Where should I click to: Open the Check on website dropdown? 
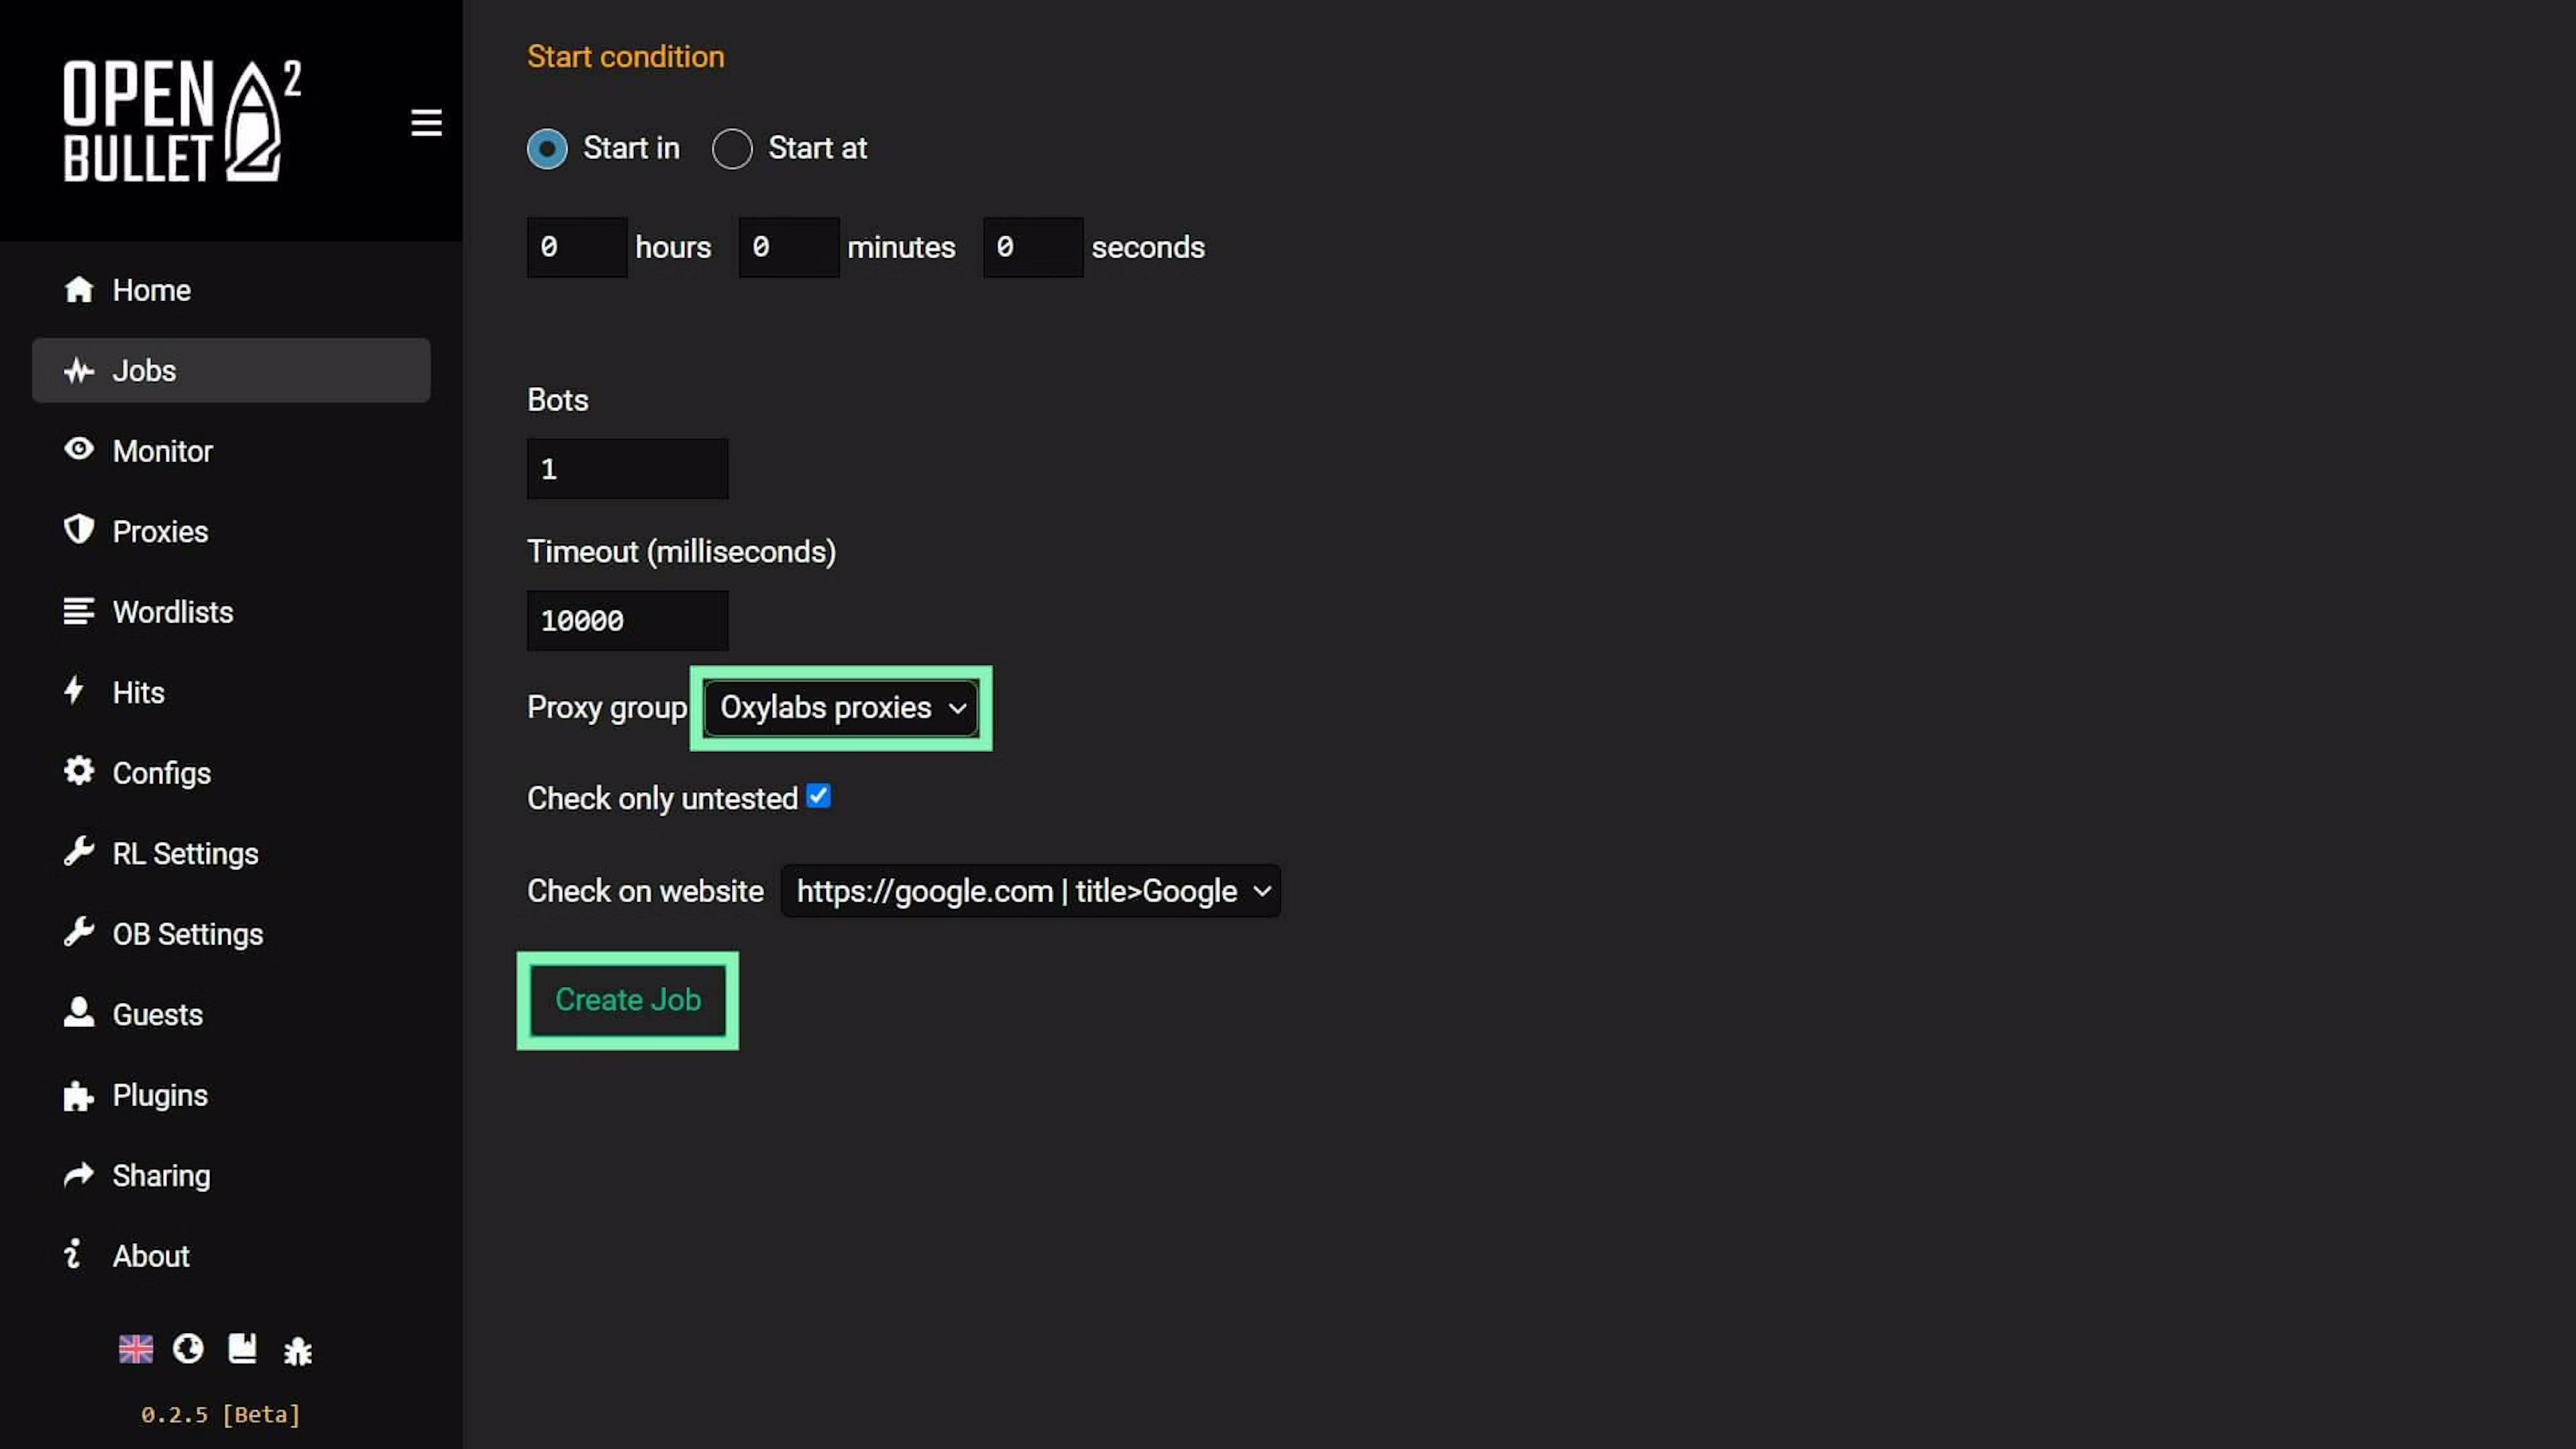tap(1031, 891)
